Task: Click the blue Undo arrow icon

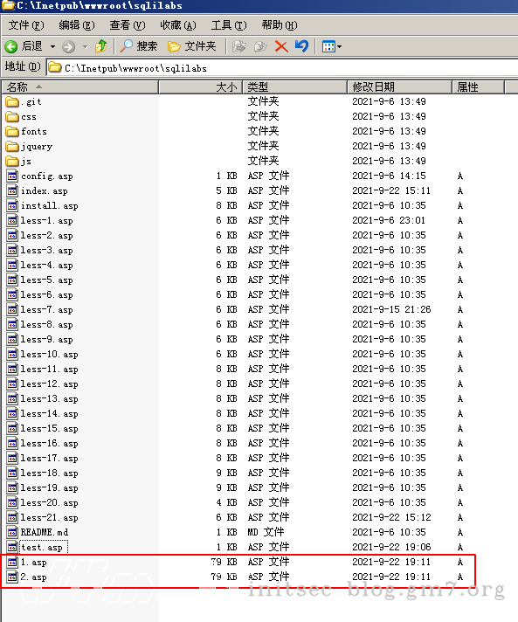Action: pos(302,46)
